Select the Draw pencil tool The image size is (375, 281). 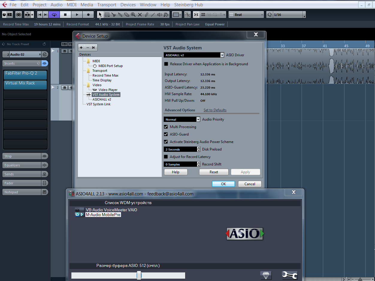point(146,14)
